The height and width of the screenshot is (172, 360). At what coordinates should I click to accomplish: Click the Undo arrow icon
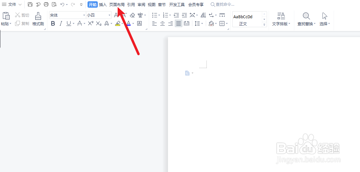(62, 4)
